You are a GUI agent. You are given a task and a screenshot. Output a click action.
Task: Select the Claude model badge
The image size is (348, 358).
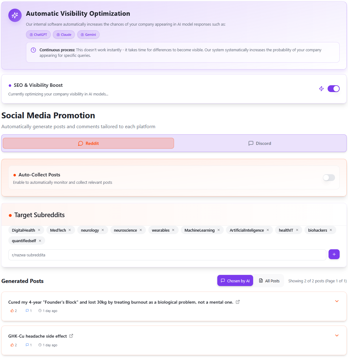coord(64,34)
